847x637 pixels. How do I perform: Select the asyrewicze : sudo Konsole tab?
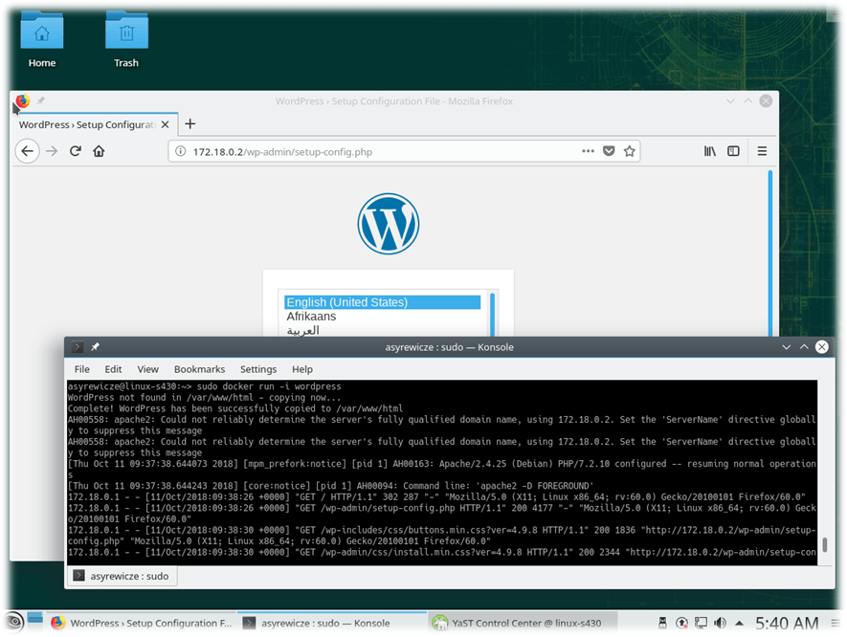tap(123, 576)
